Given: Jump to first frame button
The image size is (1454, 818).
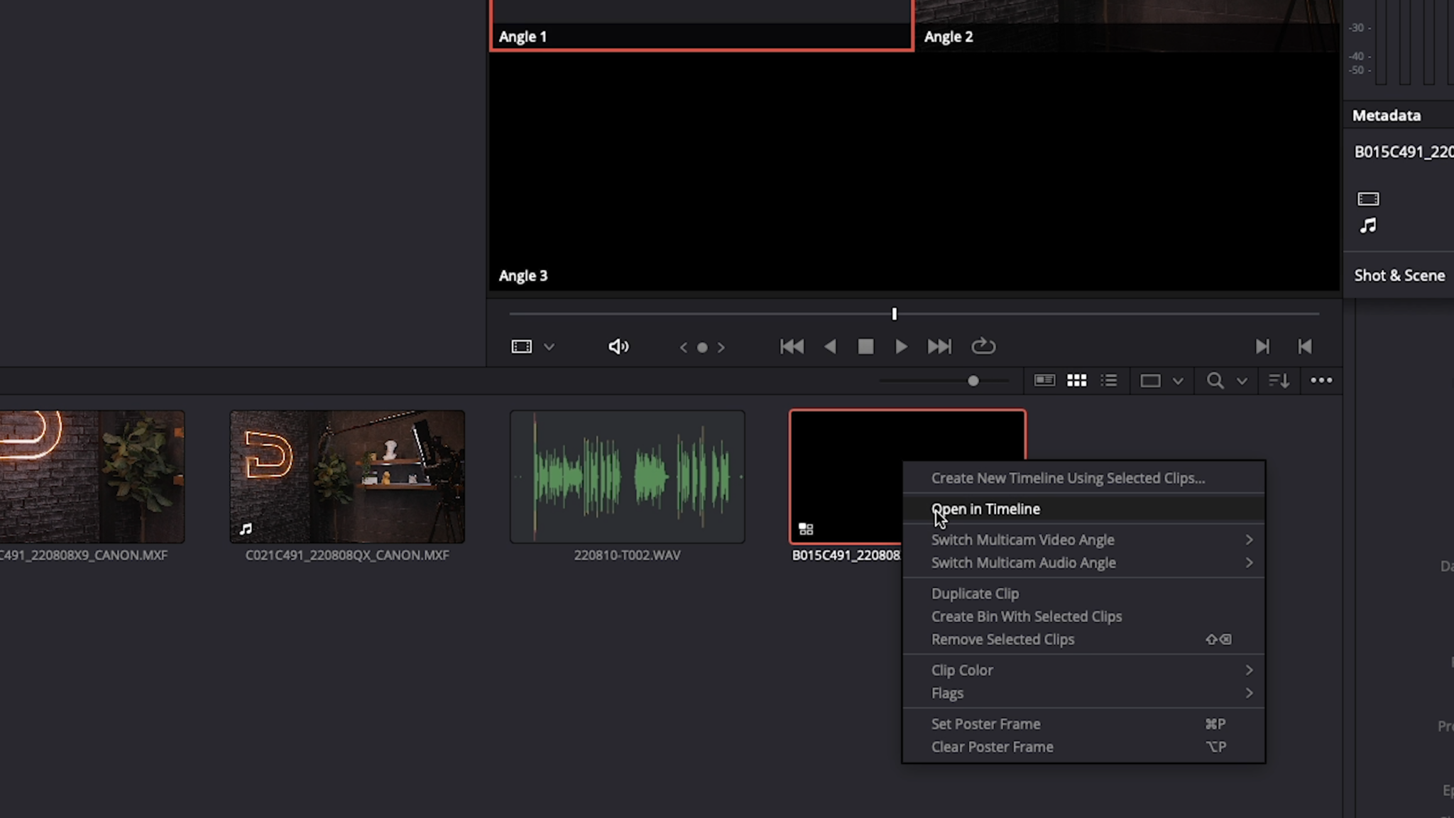Looking at the screenshot, I should pyautogui.click(x=792, y=347).
